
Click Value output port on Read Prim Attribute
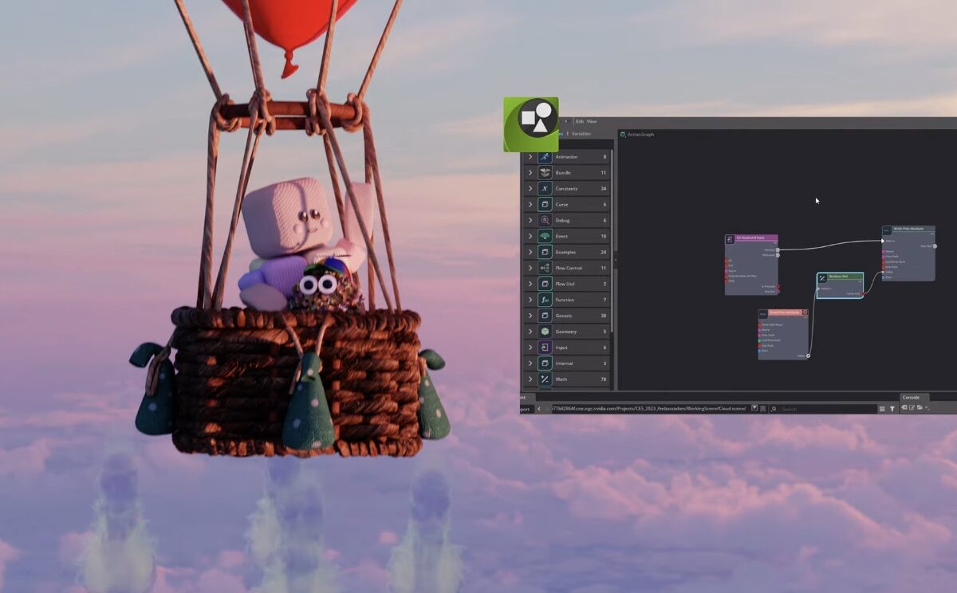pos(809,355)
